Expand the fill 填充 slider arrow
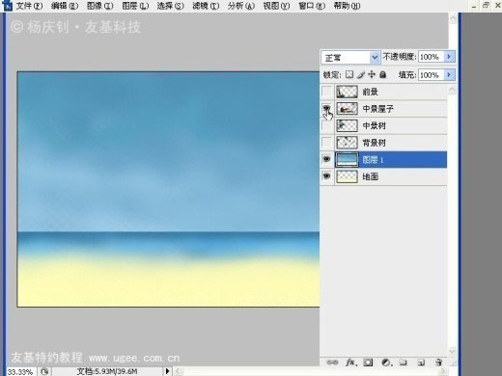This screenshot has width=502, height=376. [x=449, y=75]
